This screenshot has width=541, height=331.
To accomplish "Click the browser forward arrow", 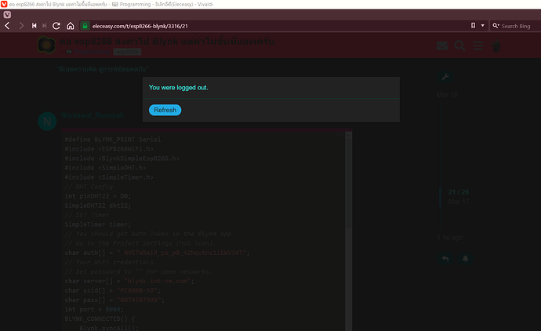I will (21, 26).
